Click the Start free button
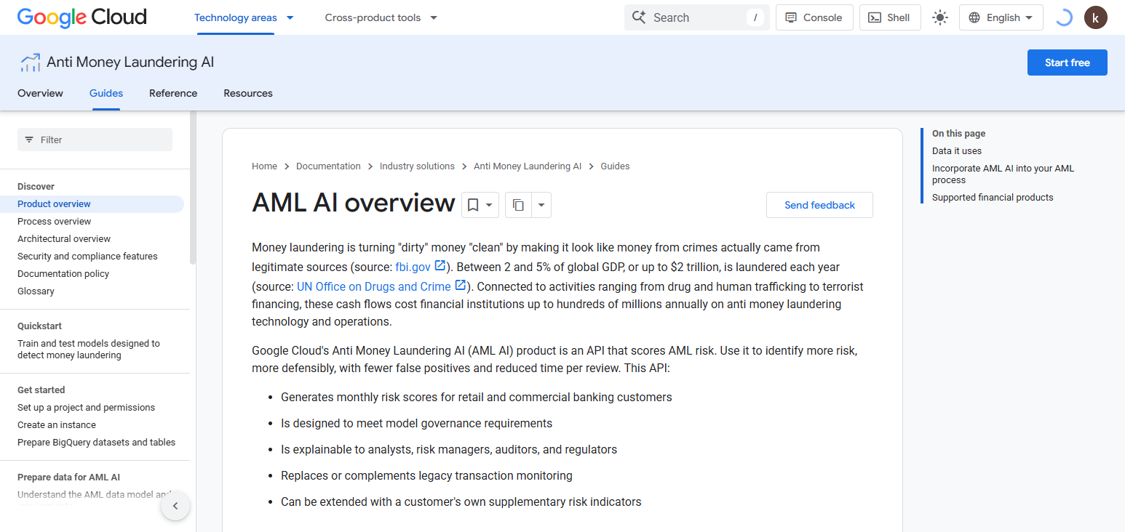Screen dimensions: 1125x532 pos(1068,63)
